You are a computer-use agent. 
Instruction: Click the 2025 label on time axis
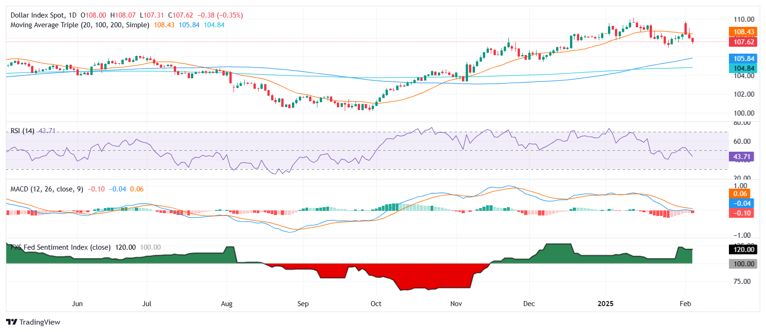coord(605,304)
